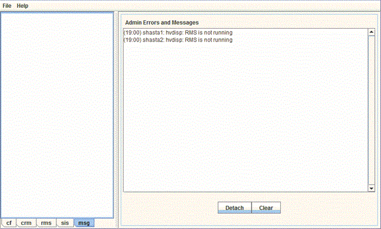The height and width of the screenshot is (229, 381).
Task: Open the File menu
Action: [x=7, y=5]
